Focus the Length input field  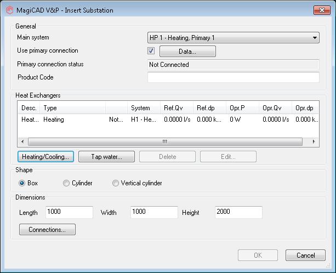click(x=69, y=212)
